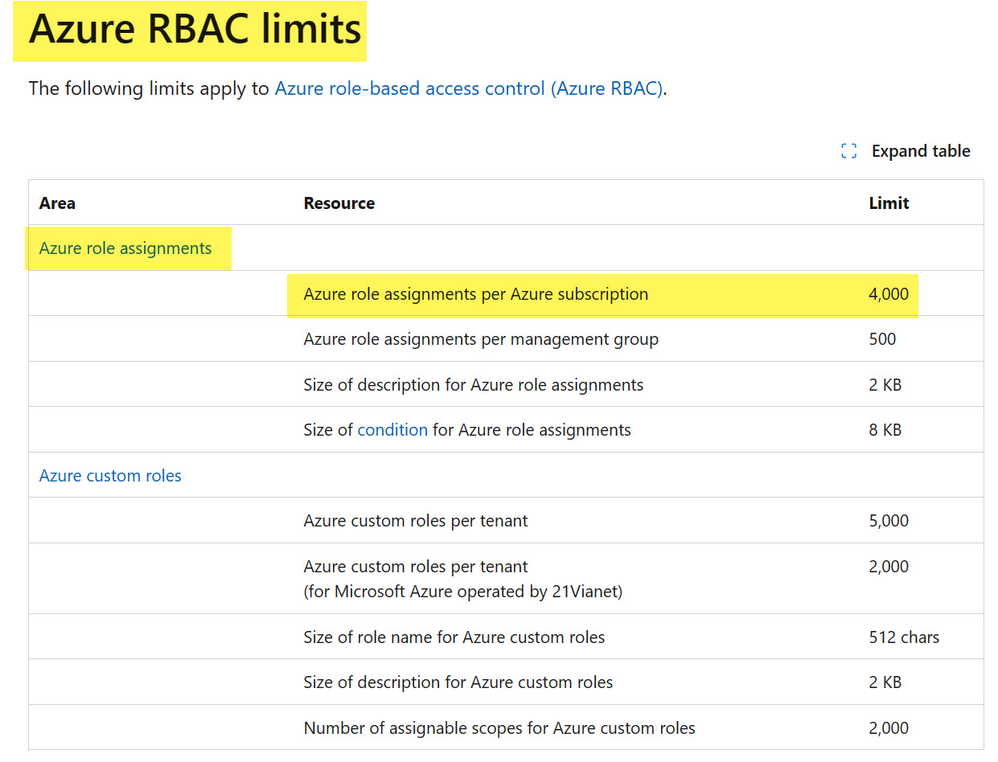This screenshot has height=762, width=998.
Task: Click the Azure RBAC limits heading
Action: click(195, 31)
